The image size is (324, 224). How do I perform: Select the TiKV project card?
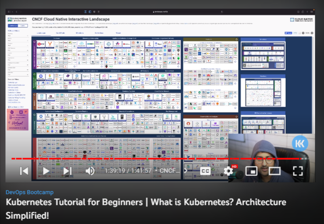pyautogui.click(x=41, y=44)
